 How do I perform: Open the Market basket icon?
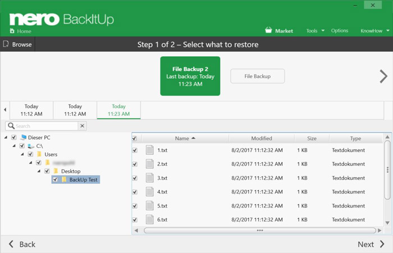coord(268,30)
